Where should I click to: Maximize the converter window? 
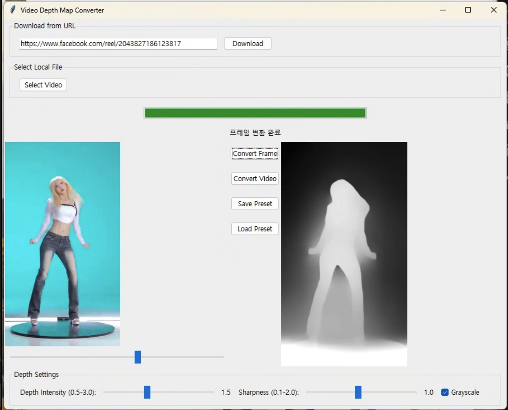coord(468,10)
